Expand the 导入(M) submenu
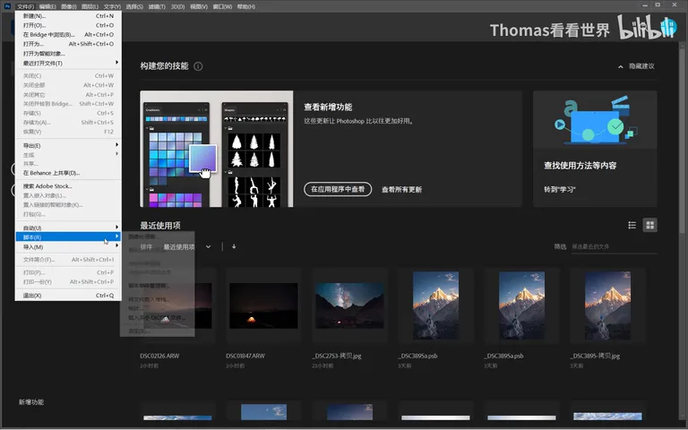688x430 pixels. coord(68,246)
